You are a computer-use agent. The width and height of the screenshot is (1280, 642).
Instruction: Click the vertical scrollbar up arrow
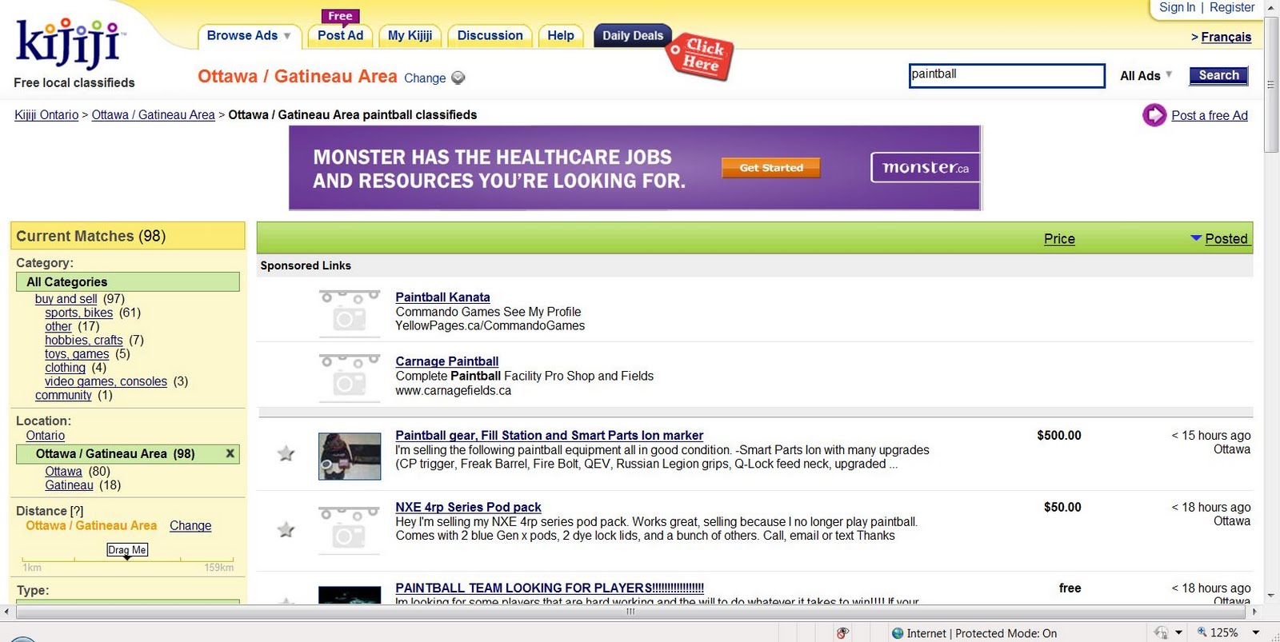tap(1270, 7)
